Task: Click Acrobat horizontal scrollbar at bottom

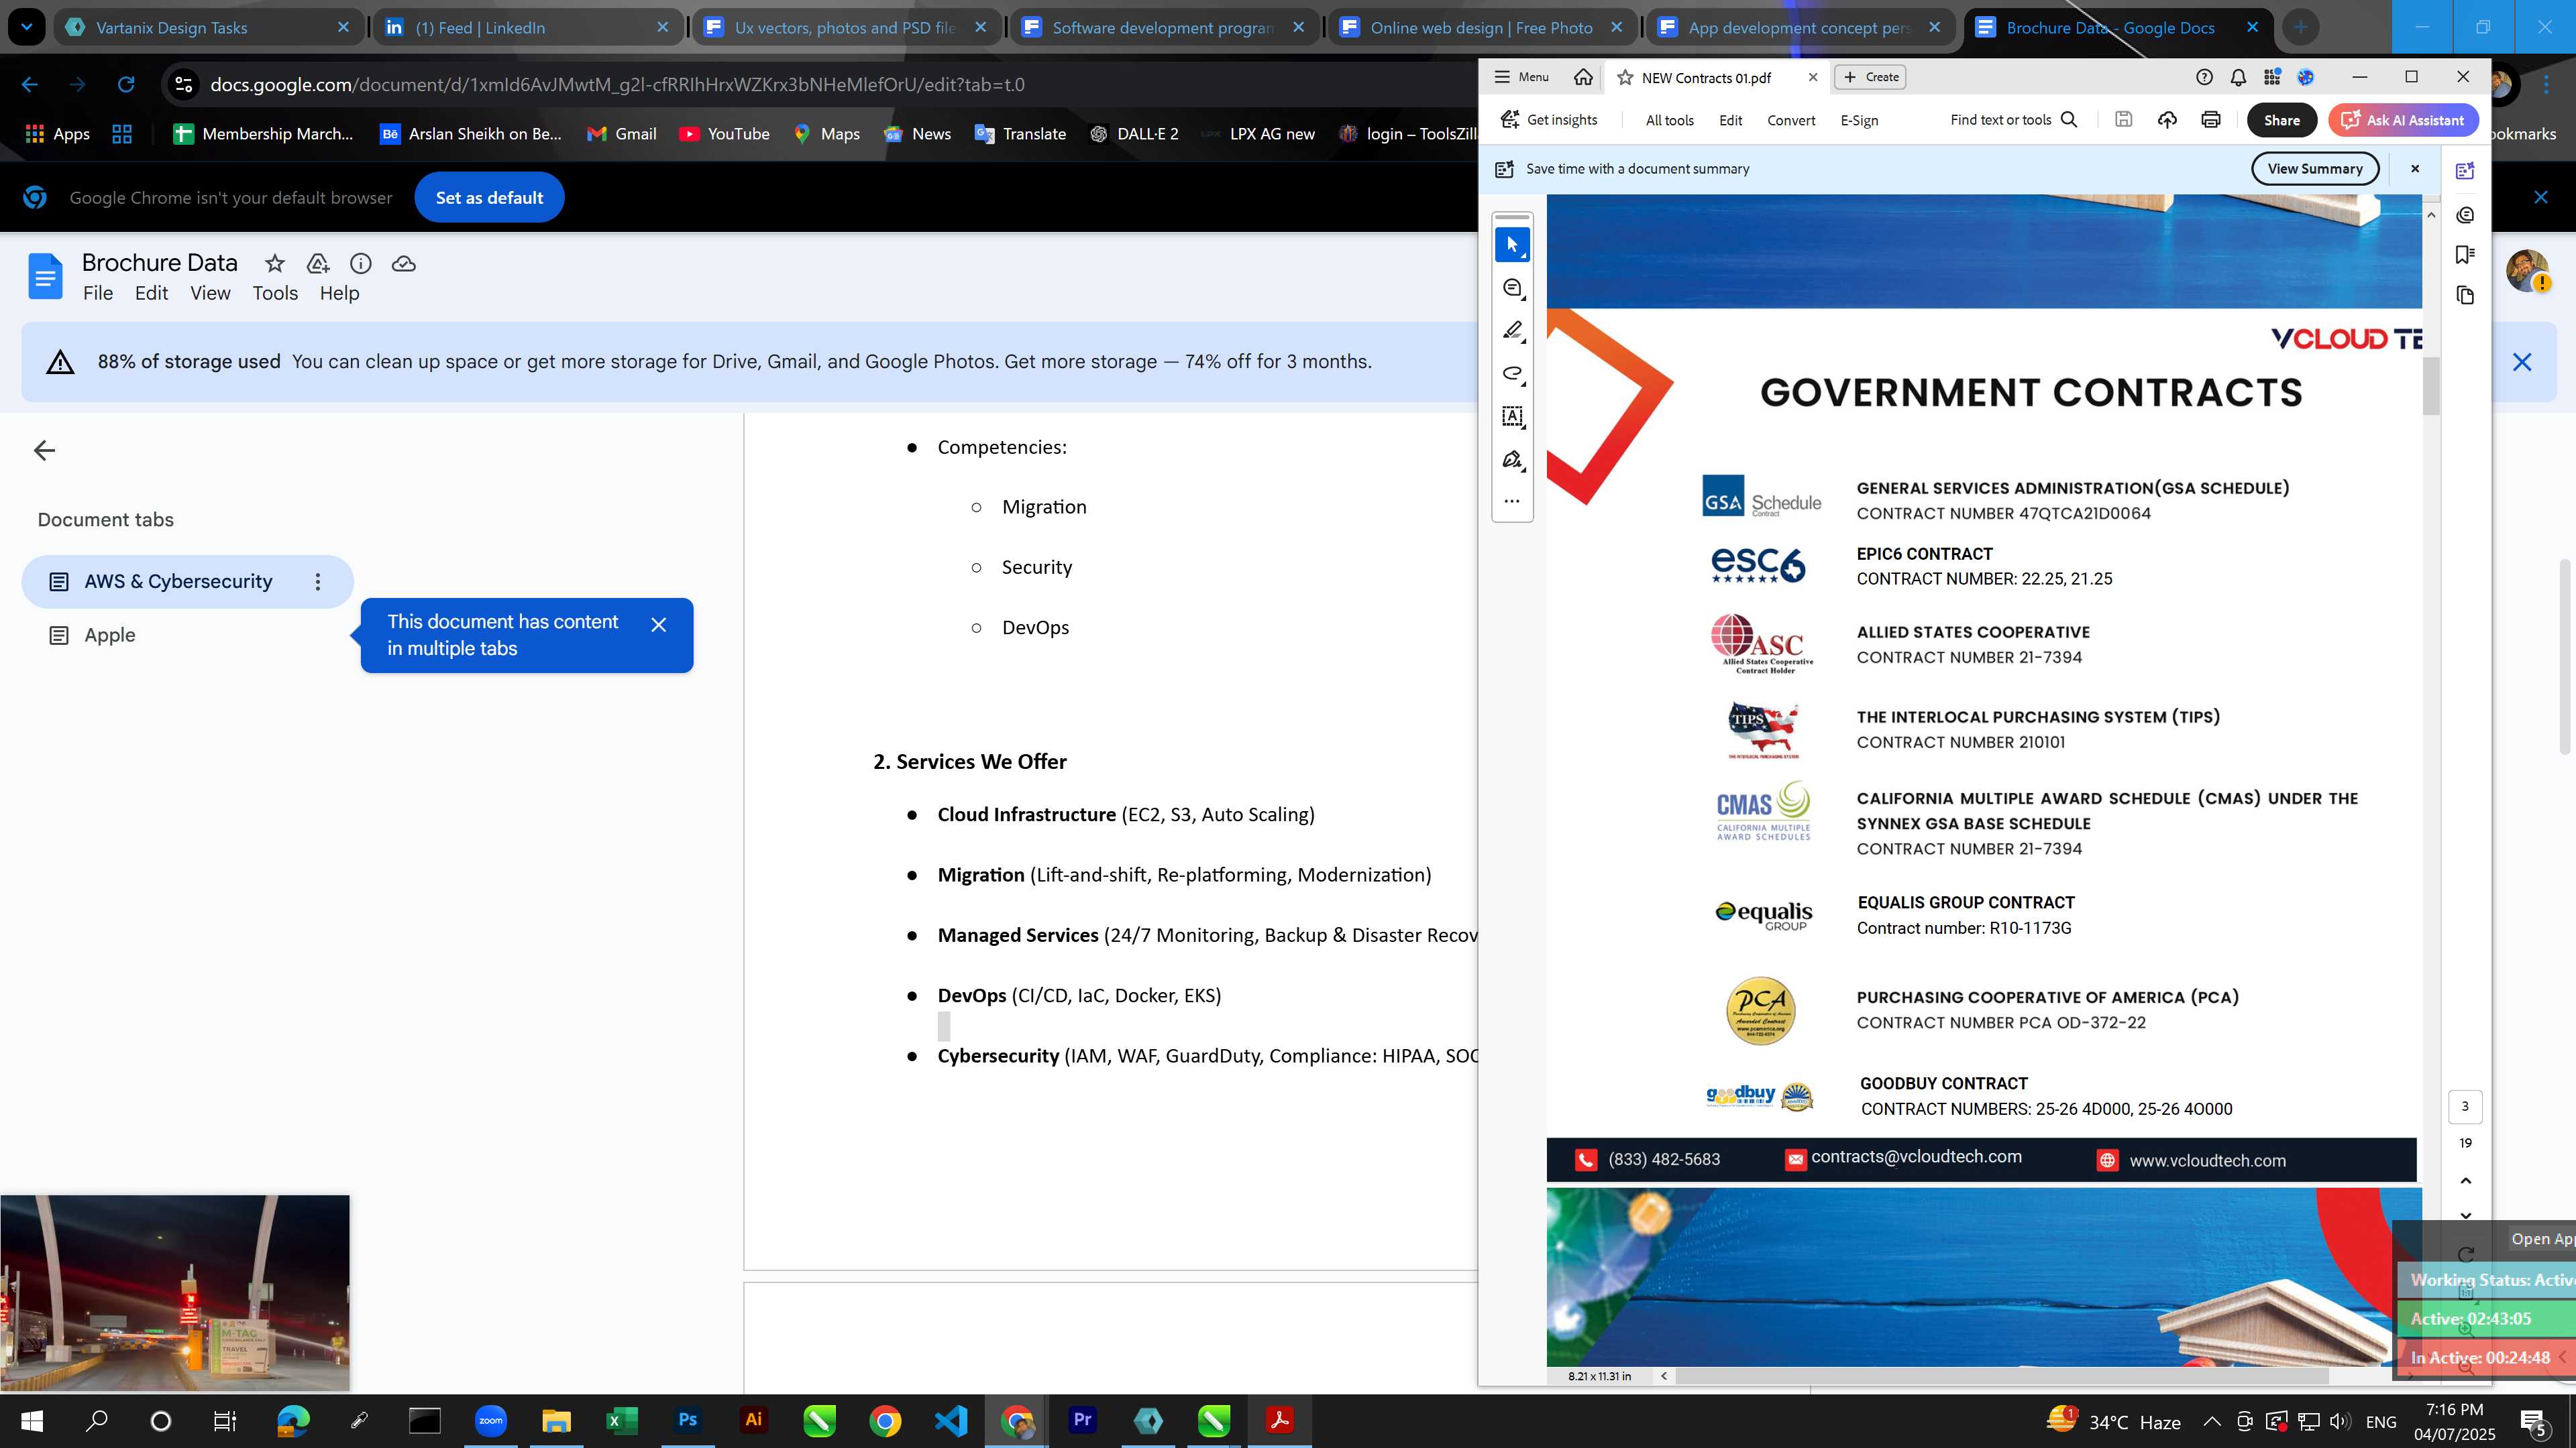Action: pos(2002,1376)
